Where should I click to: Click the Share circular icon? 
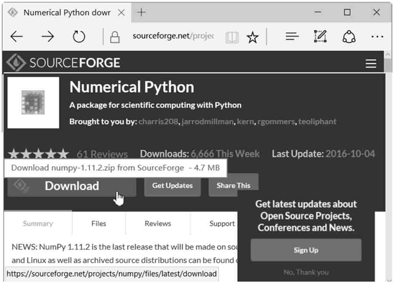pyautogui.click(x=349, y=37)
